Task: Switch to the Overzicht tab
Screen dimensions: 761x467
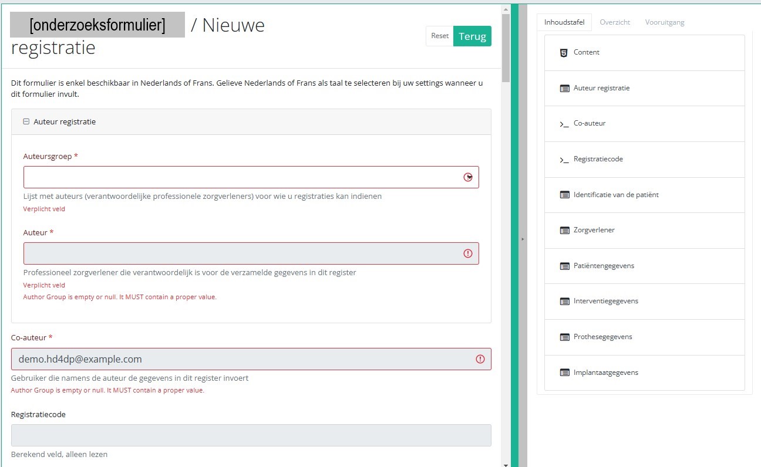Action: (x=615, y=22)
